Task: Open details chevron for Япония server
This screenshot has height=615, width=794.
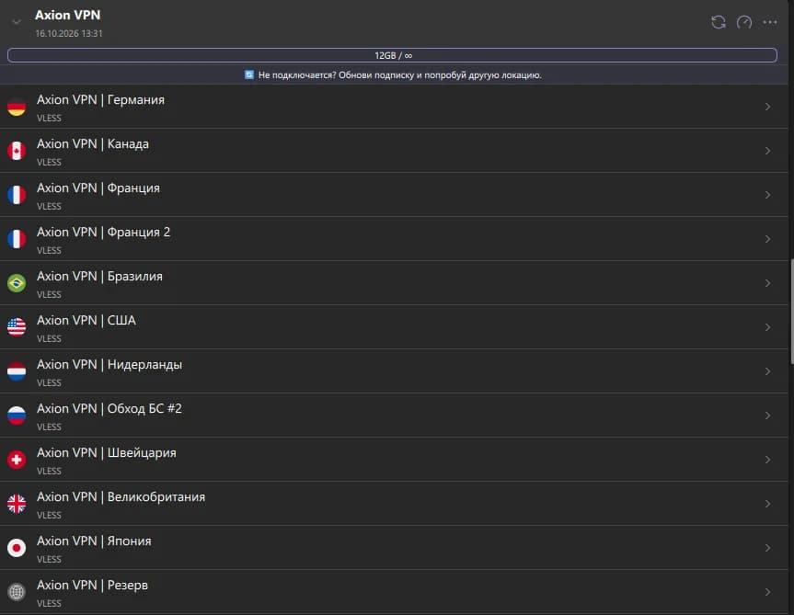Action: (x=767, y=548)
